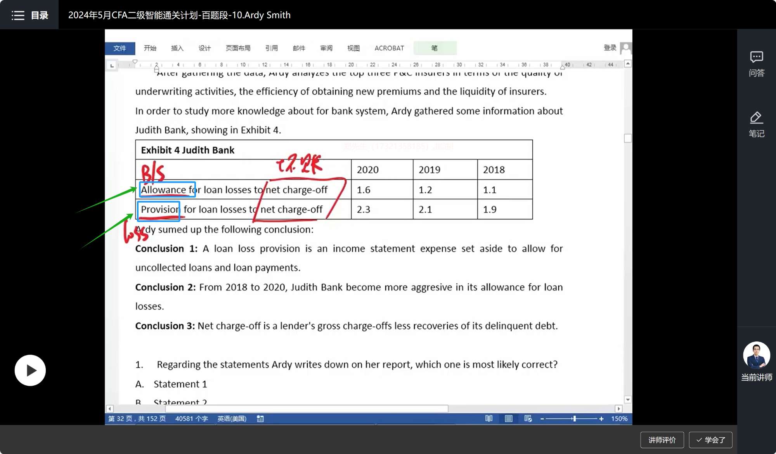The image size is (776, 454).
Task: Click zoom in plus button
Action: pos(601,419)
